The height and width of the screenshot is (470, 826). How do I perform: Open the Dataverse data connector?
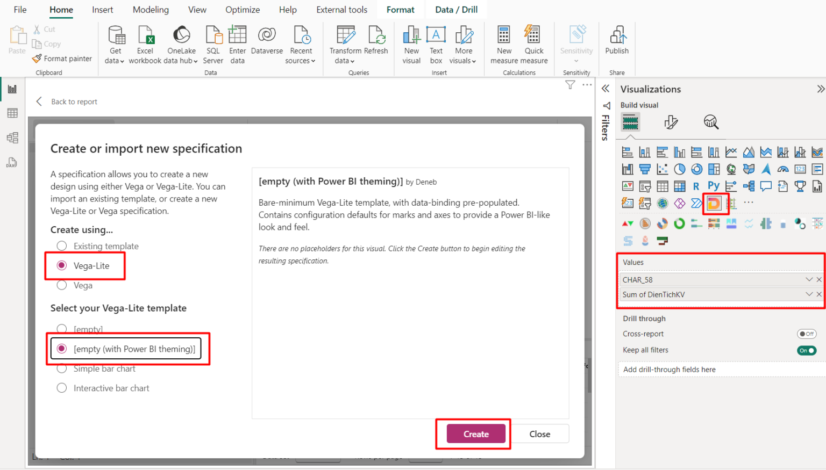click(x=267, y=43)
